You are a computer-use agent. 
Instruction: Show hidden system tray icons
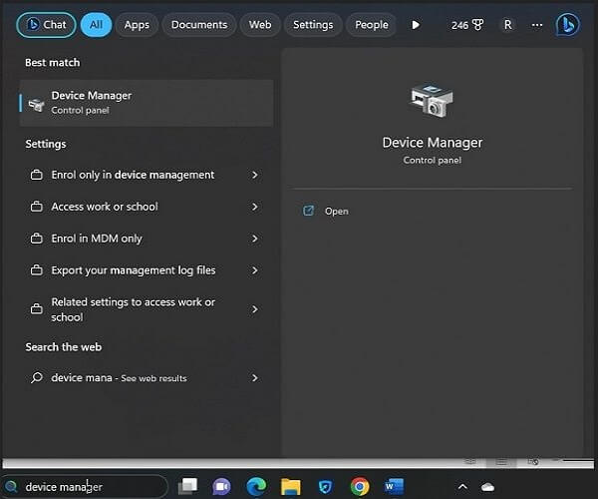tap(462, 486)
